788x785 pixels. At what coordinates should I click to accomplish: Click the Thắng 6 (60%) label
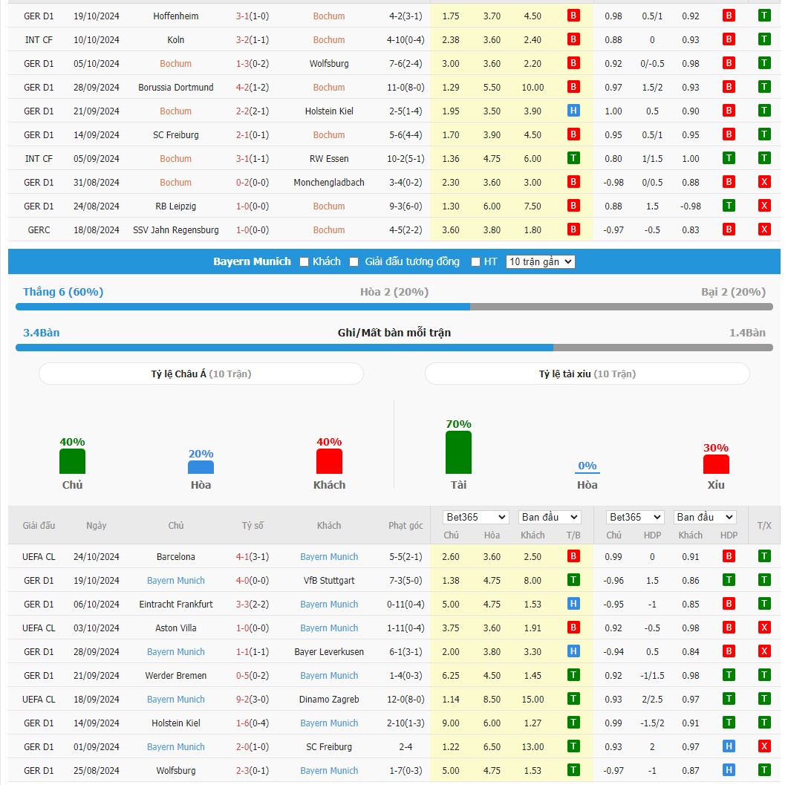coord(63,292)
